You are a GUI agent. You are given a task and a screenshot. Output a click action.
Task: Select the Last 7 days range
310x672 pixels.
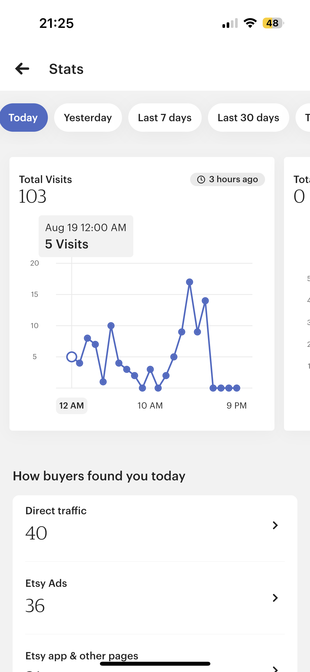coord(165,118)
